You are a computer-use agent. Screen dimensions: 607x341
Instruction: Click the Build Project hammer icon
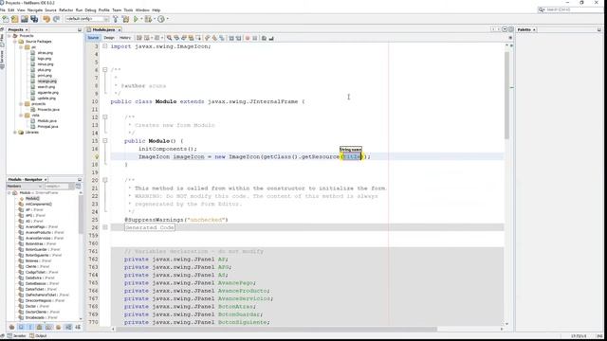116,19
